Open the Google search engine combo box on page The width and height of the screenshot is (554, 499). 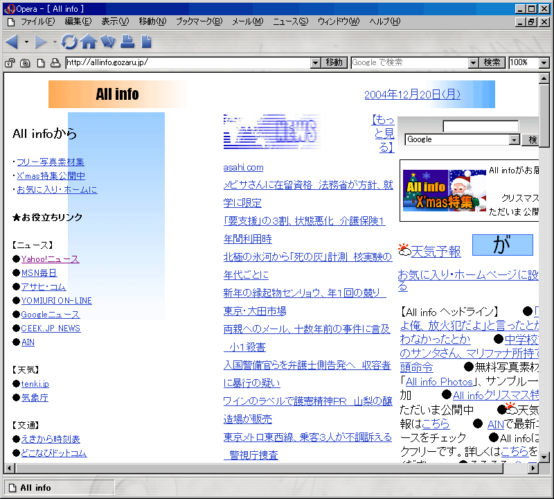point(463,139)
